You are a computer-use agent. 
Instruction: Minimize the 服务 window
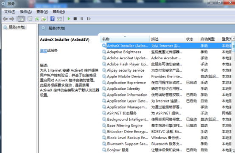(x=212, y=3)
